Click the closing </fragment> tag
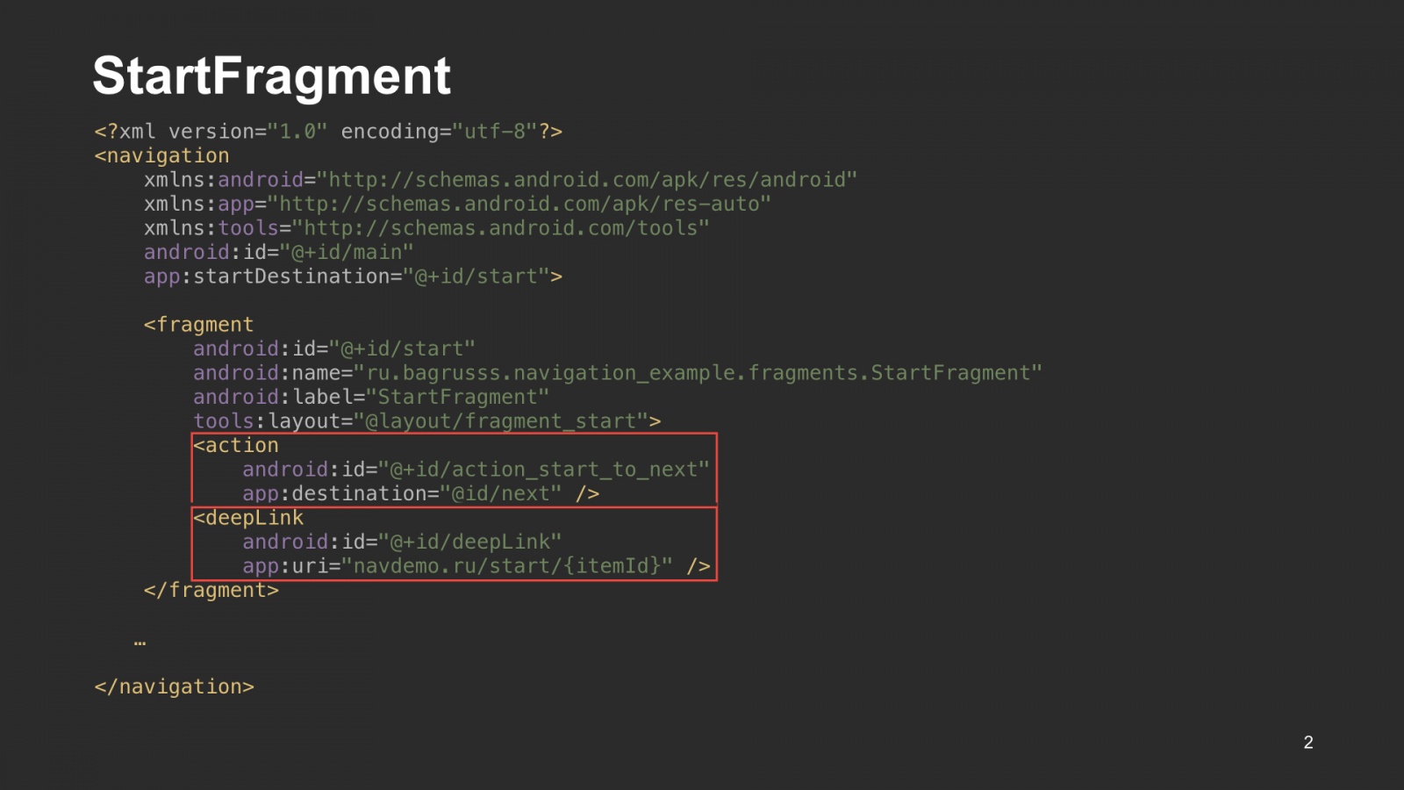This screenshot has width=1404, height=790. [211, 590]
